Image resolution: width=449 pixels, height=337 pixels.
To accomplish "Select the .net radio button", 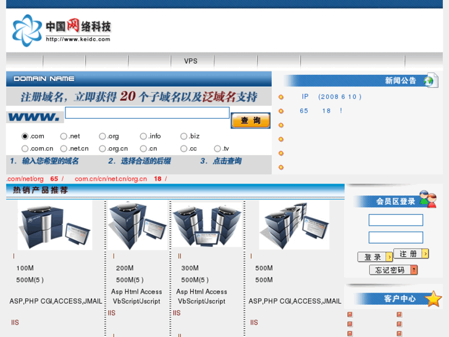I will pos(64,136).
